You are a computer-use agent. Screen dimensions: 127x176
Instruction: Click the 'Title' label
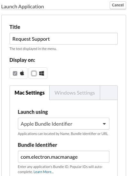(15, 27)
